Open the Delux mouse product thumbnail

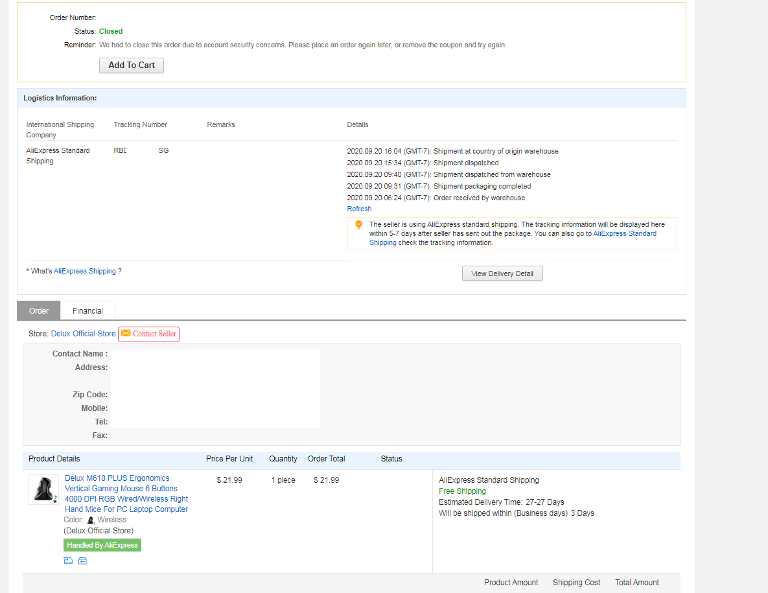[x=43, y=490]
